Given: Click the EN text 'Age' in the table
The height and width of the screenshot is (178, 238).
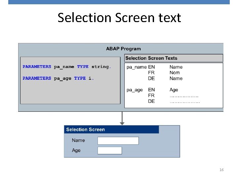Looking at the screenshot, I should pos(174,90).
